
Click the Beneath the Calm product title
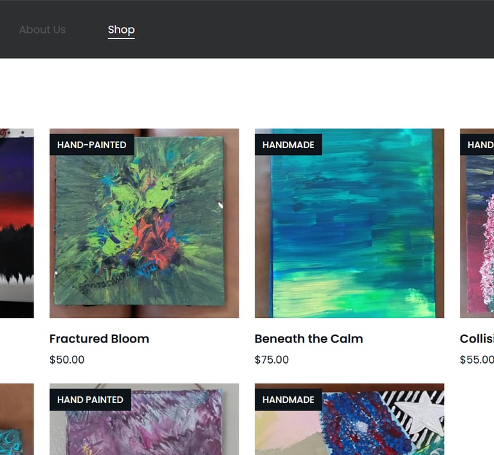[x=309, y=339]
